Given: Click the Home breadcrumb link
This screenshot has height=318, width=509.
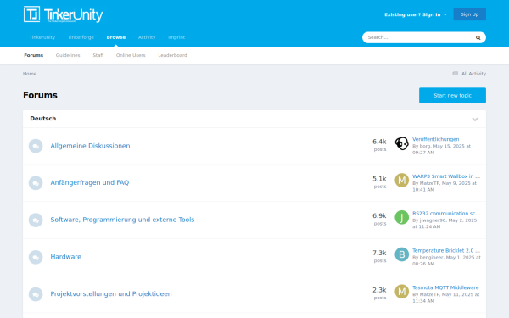Looking at the screenshot, I should tap(30, 74).
